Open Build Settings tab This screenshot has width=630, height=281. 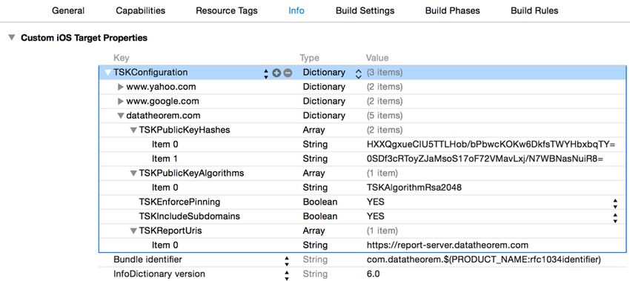[365, 11]
